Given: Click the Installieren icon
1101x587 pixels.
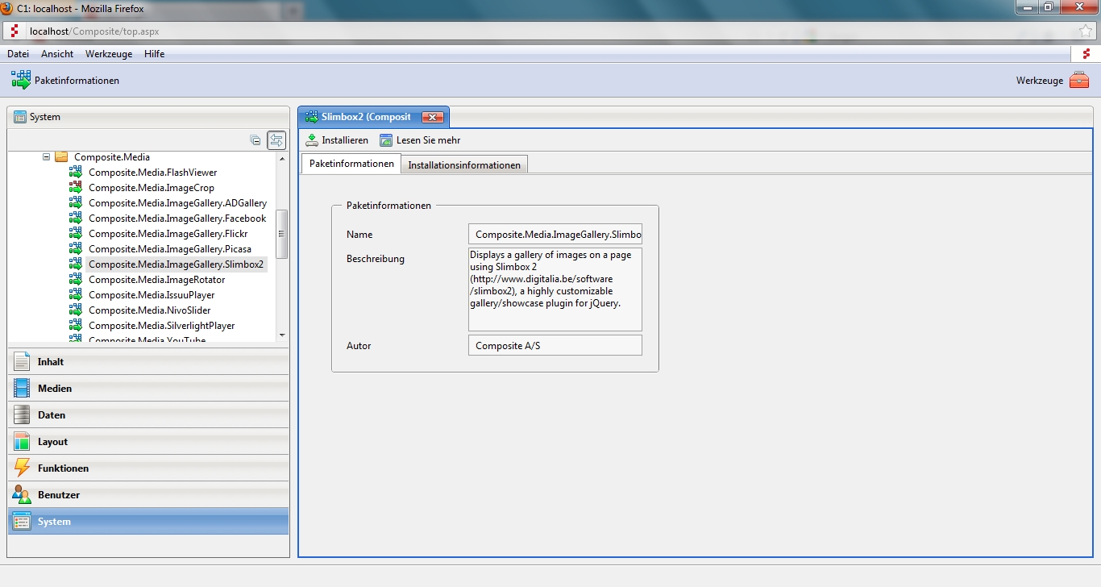Looking at the screenshot, I should pyautogui.click(x=312, y=140).
